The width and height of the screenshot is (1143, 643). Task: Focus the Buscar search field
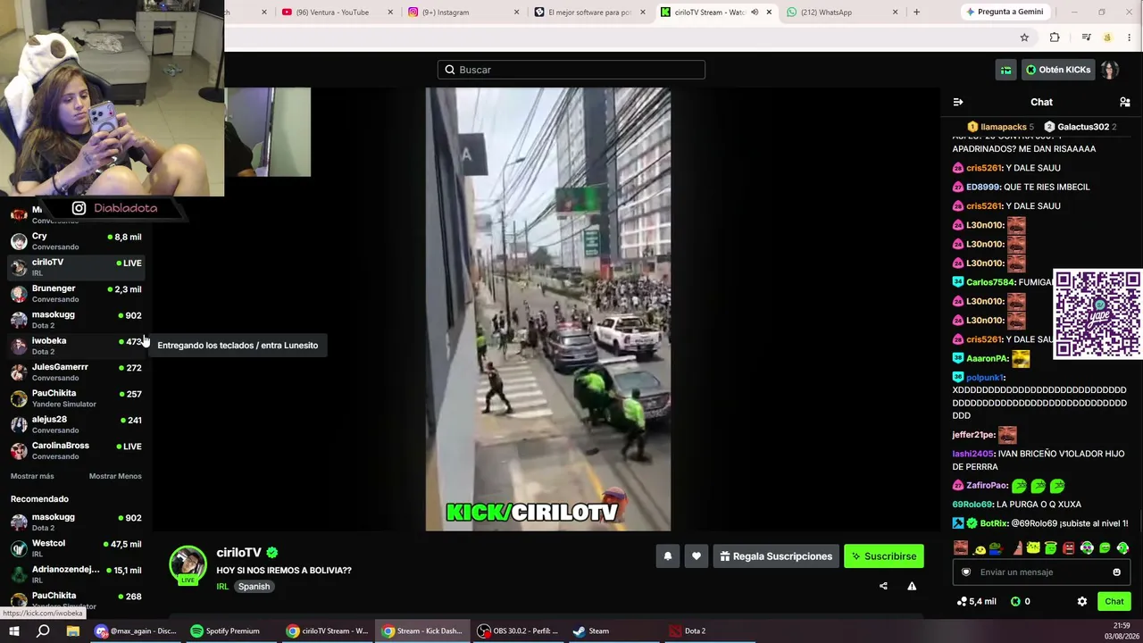(571, 70)
